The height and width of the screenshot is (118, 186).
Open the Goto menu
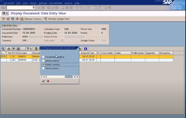pos(25,3)
